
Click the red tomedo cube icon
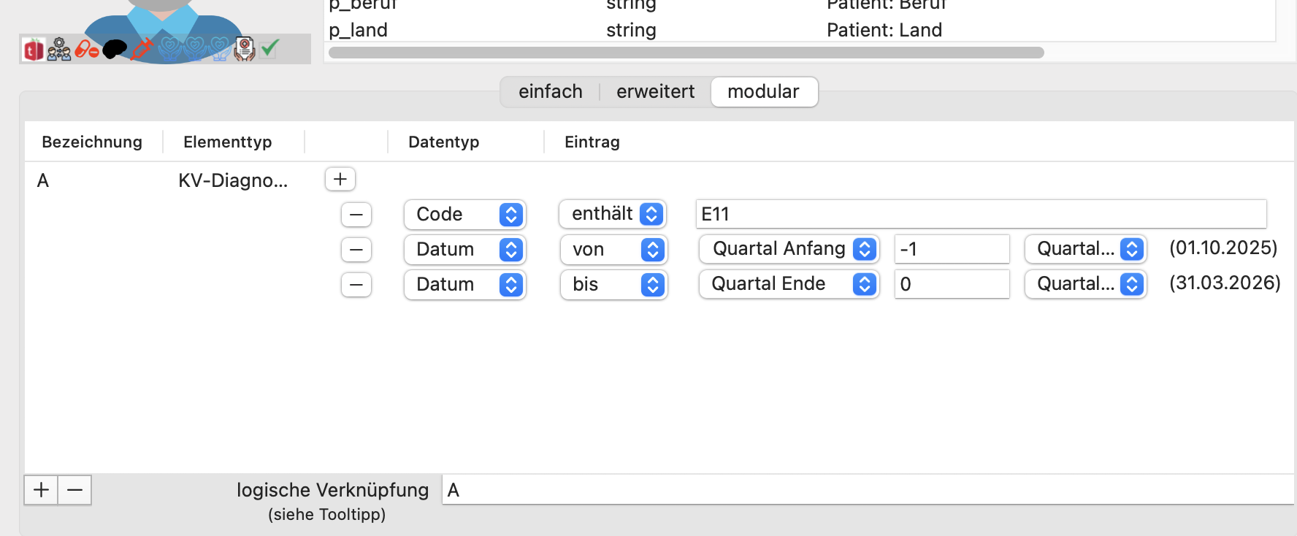point(33,50)
